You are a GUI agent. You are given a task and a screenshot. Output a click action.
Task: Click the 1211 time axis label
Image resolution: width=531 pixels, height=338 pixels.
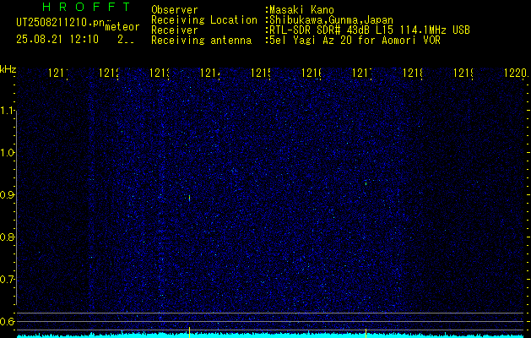click(58, 73)
